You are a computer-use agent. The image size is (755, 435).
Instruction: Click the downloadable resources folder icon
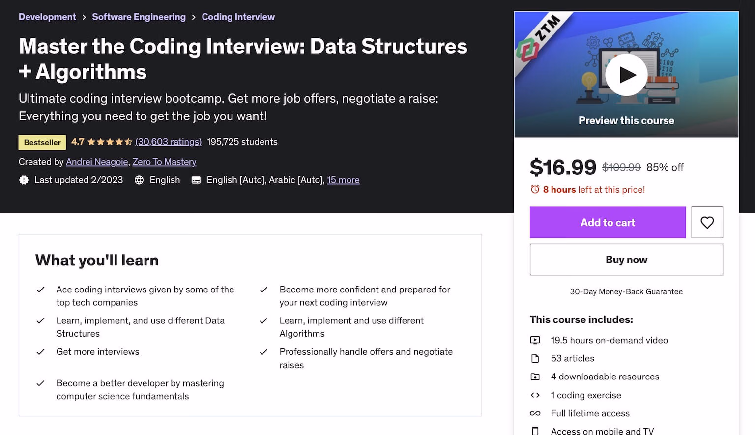[535, 377]
